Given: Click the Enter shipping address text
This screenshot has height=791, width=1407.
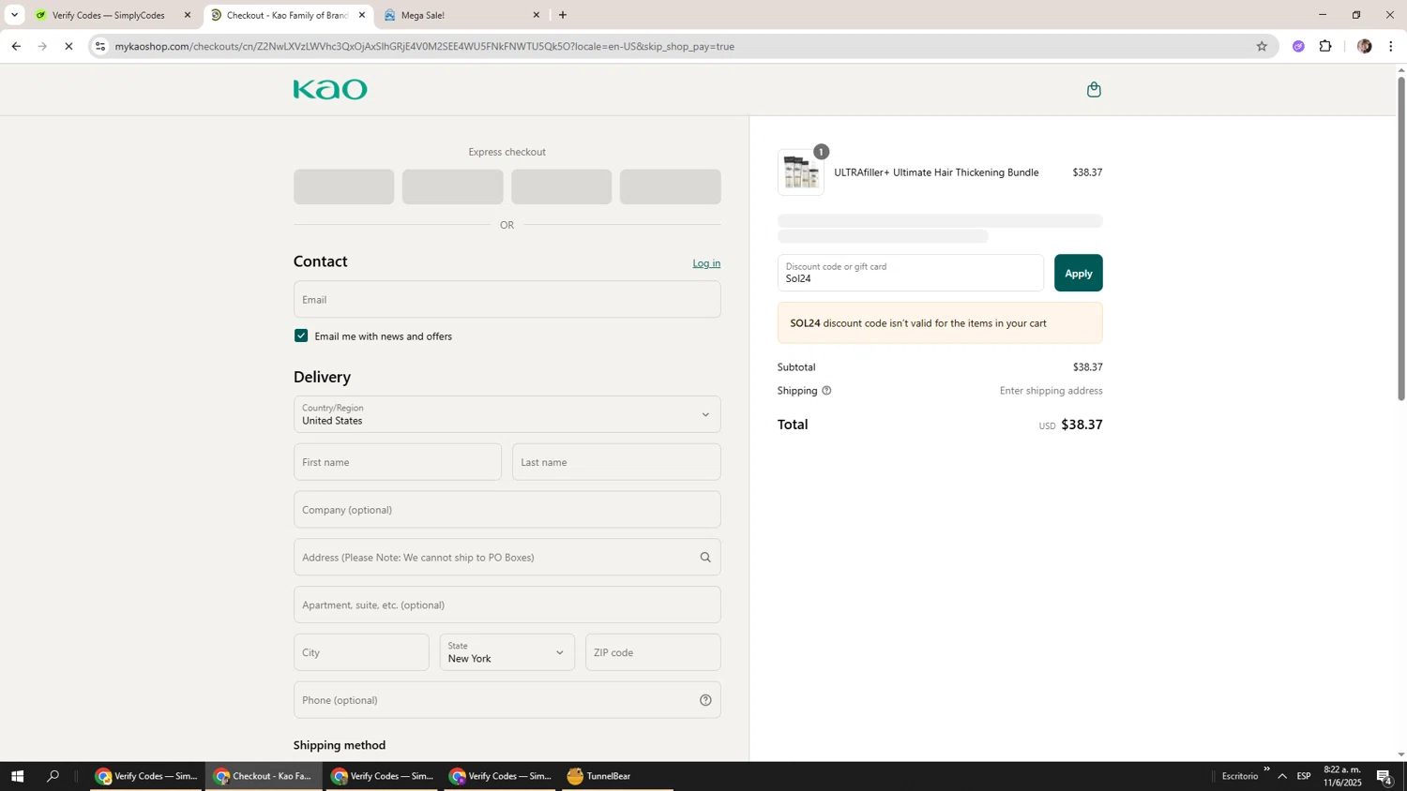Looking at the screenshot, I should coord(1051,391).
